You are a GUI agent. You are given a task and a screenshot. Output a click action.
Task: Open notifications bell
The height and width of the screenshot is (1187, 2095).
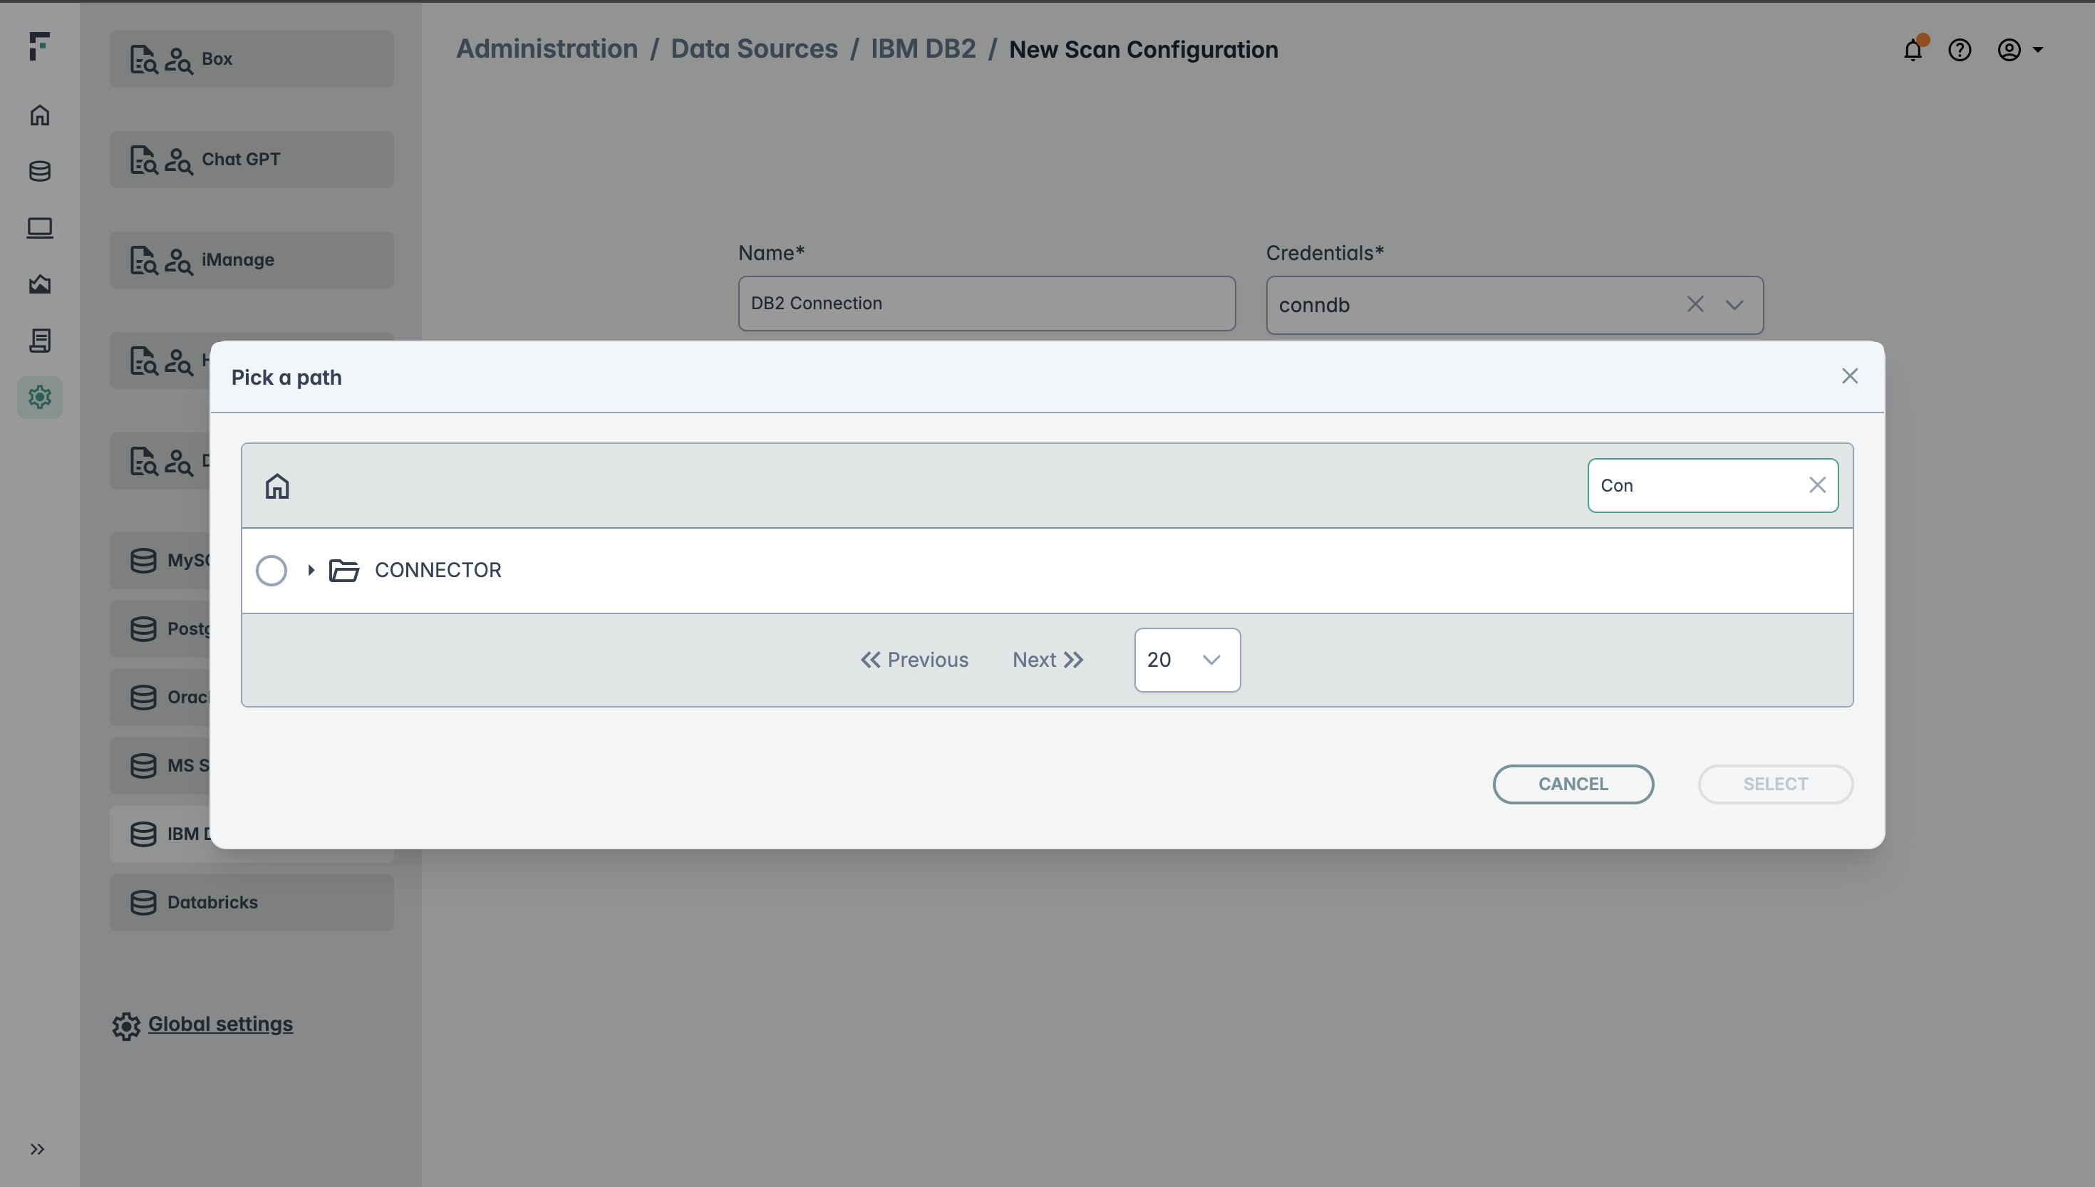click(1913, 50)
